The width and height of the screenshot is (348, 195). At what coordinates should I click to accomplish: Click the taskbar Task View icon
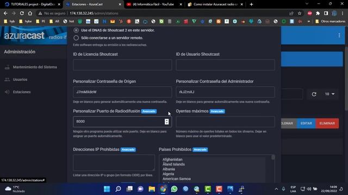pos(129,189)
